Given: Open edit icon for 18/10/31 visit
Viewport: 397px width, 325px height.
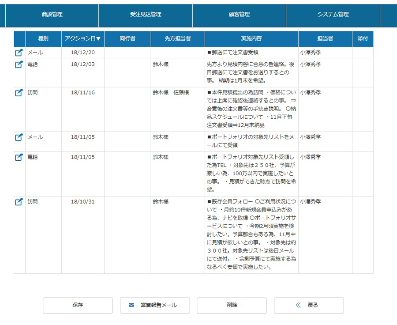Looking at the screenshot, I should click(x=19, y=202).
